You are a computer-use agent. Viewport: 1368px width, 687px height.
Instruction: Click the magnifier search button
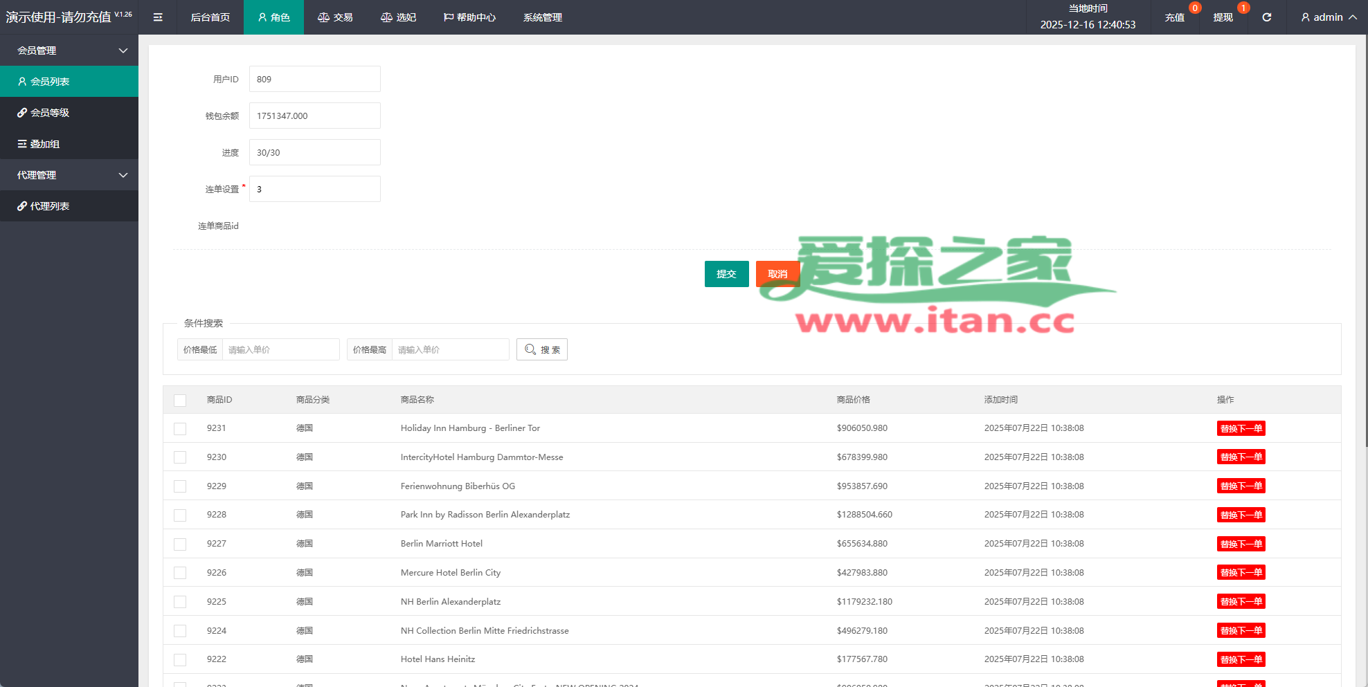(x=541, y=349)
